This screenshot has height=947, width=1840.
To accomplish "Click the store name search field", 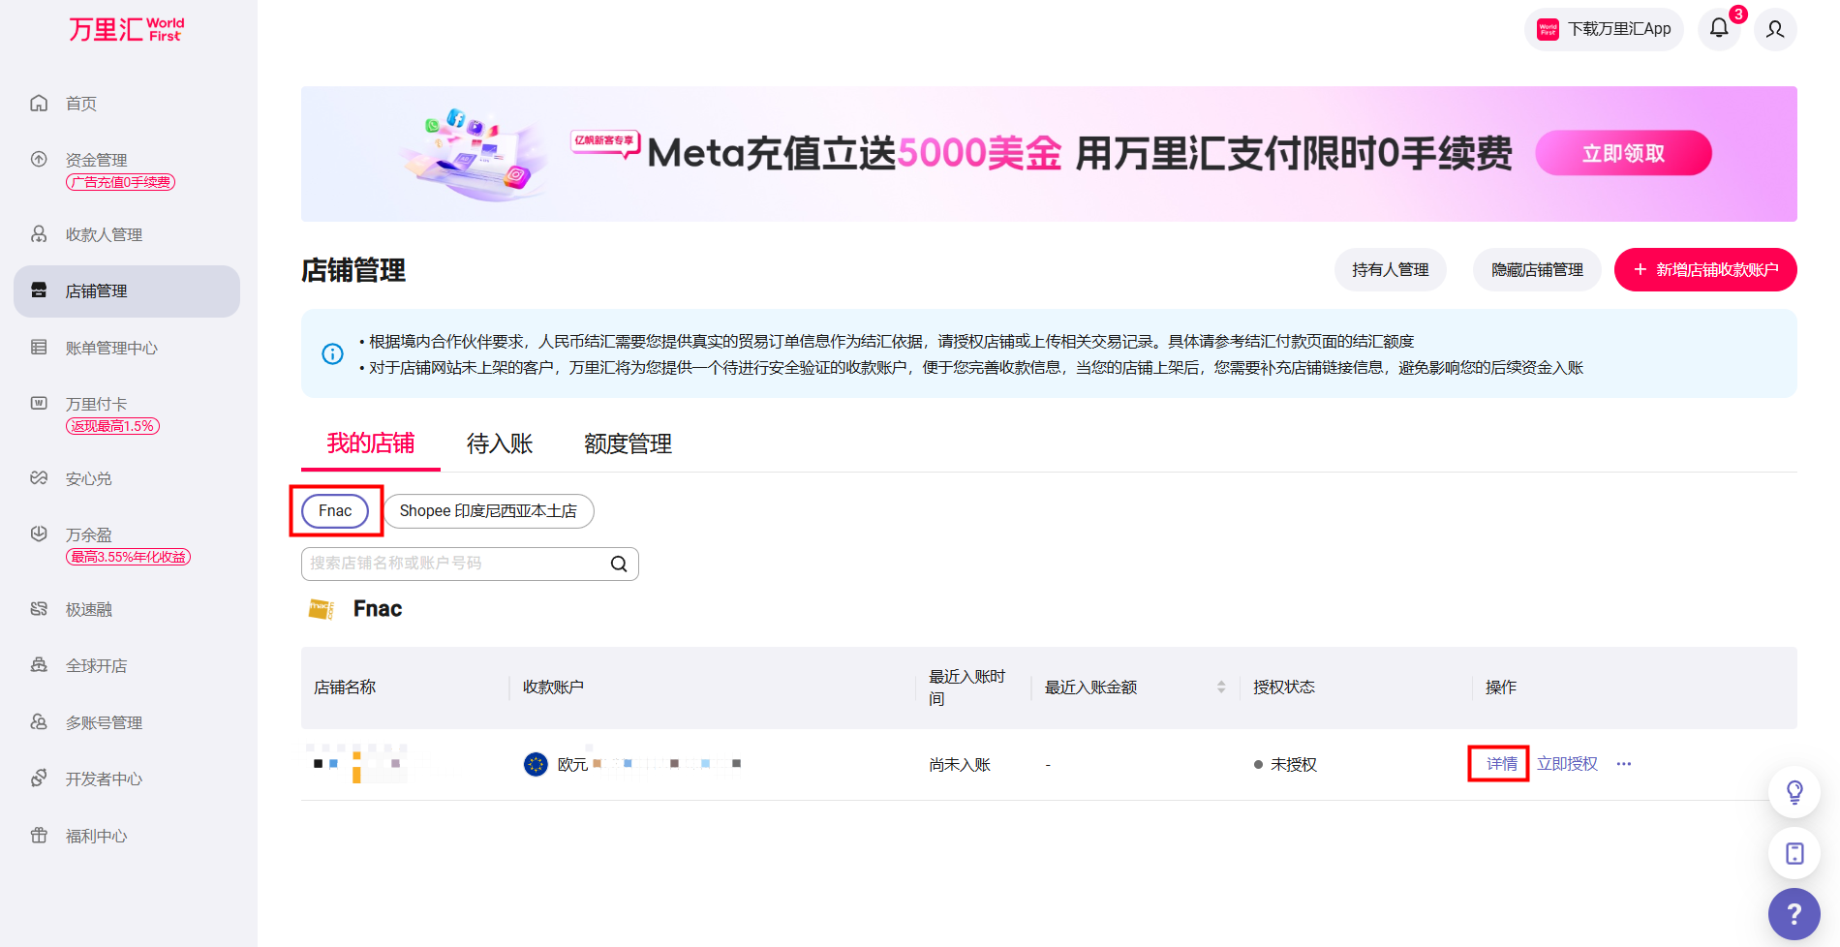I will tap(453, 564).
